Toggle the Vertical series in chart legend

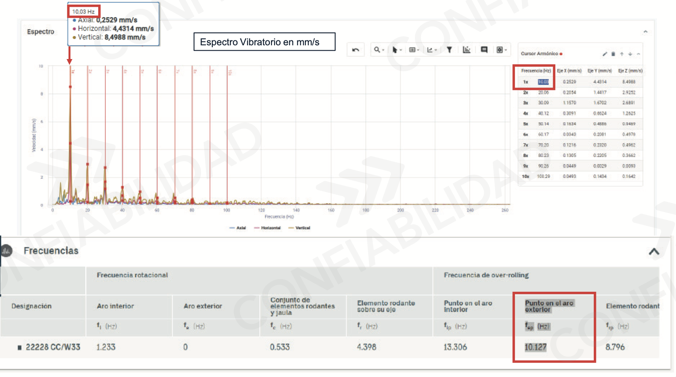[x=300, y=228]
